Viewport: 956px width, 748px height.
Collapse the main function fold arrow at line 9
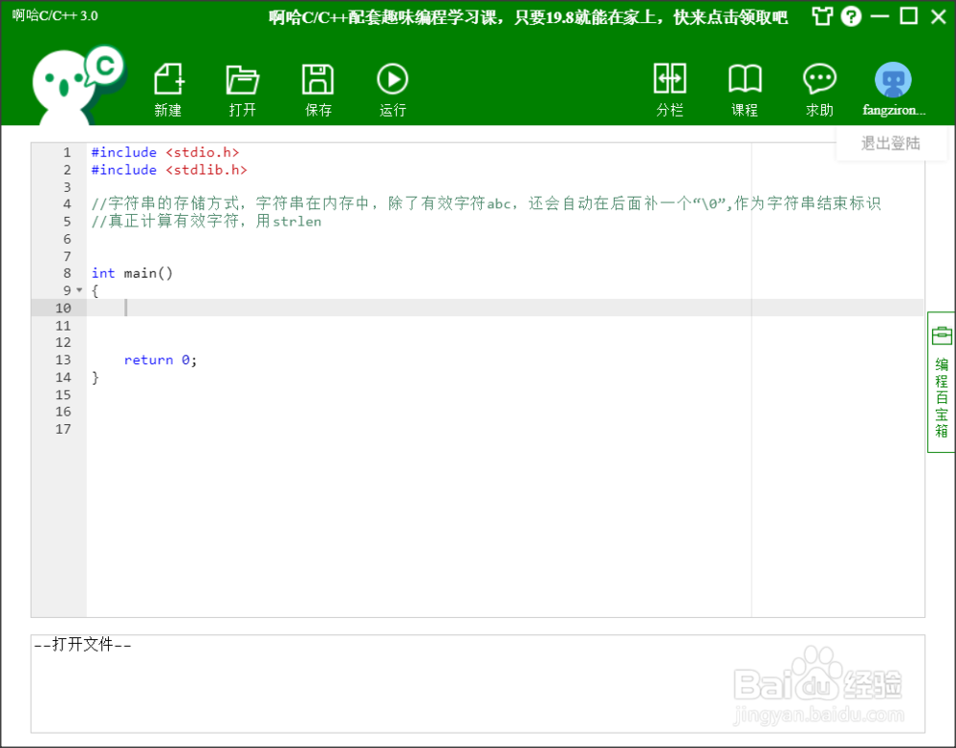click(x=77, y=289)
